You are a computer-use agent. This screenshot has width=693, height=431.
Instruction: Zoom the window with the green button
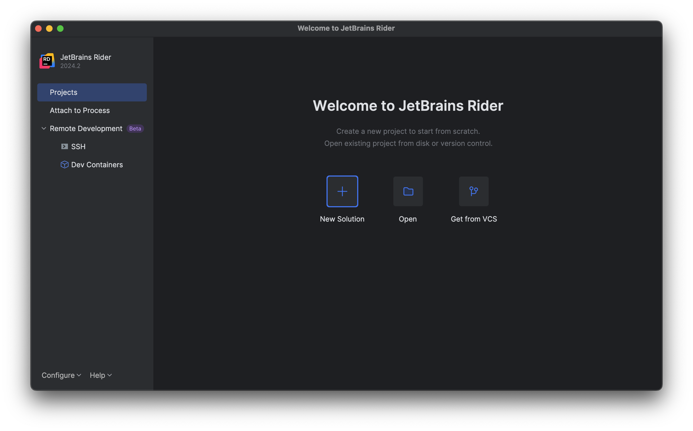60,29
